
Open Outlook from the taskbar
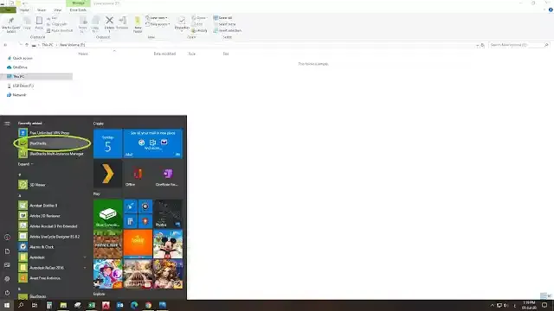pos(120,305)
